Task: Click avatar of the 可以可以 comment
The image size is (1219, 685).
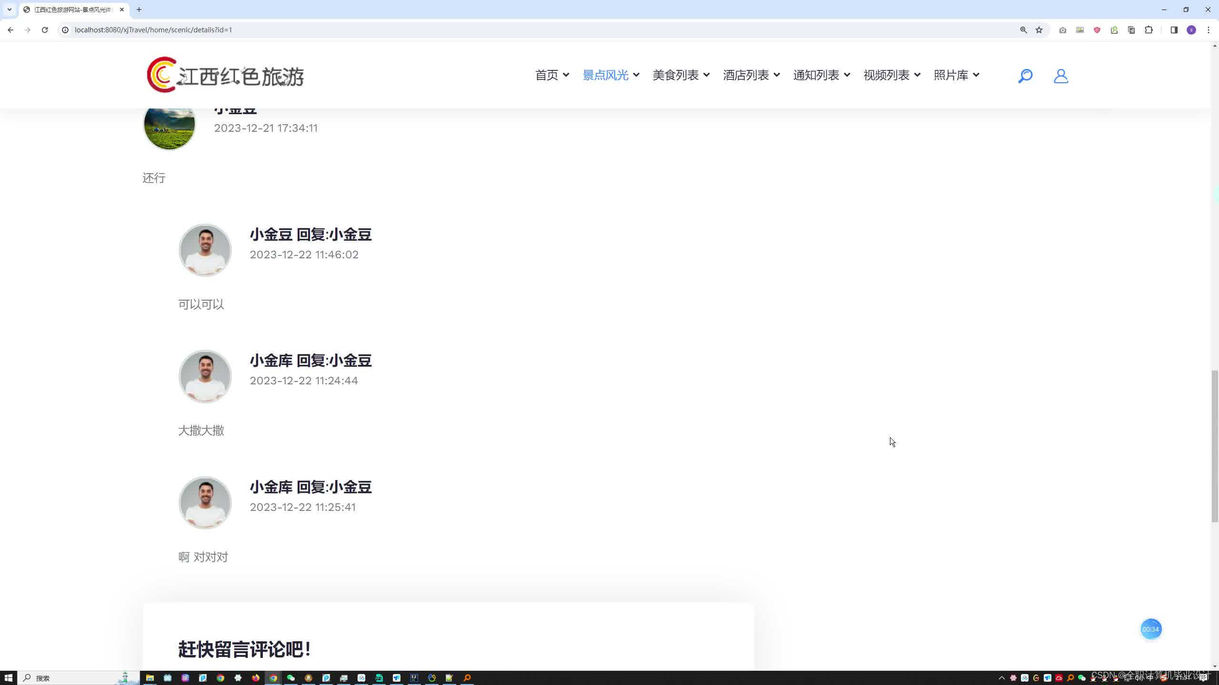Action: [205, 250]
